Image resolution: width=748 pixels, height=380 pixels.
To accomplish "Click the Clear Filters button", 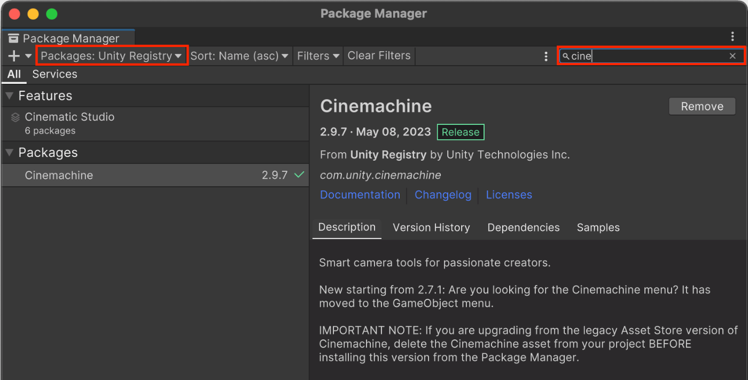I will pyautogui.click(x=379, y=56).
